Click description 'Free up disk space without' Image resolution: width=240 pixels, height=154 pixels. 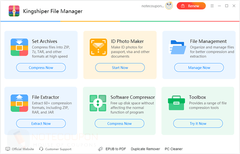pos(132,107)
